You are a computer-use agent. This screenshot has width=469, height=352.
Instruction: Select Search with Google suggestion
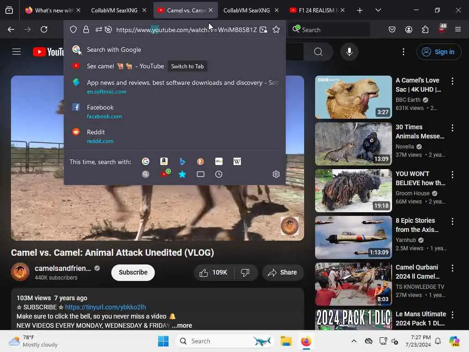[x=175, y=49]
